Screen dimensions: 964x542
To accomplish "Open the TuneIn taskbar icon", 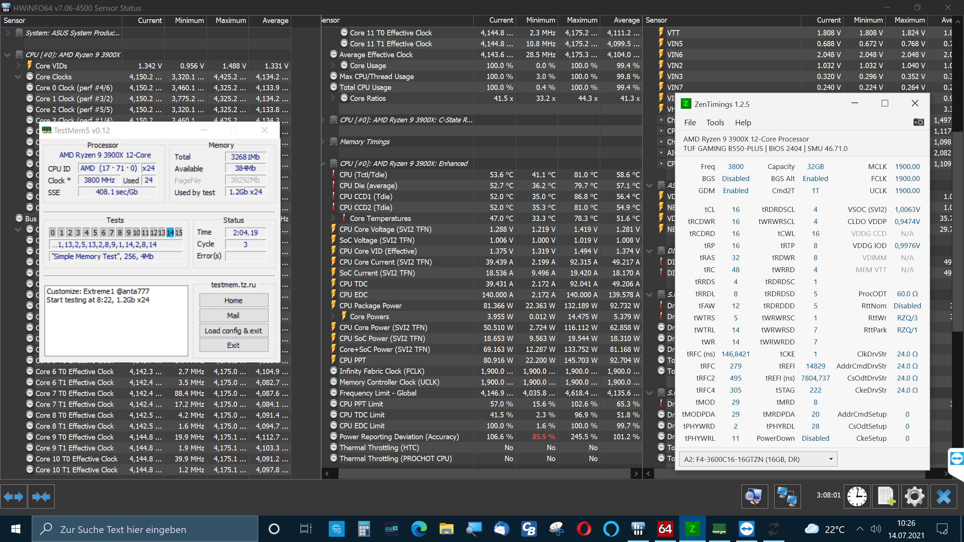I will click(x=391, y=529).
